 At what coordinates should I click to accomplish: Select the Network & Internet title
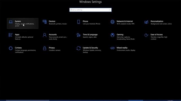(x=125, y=21)
